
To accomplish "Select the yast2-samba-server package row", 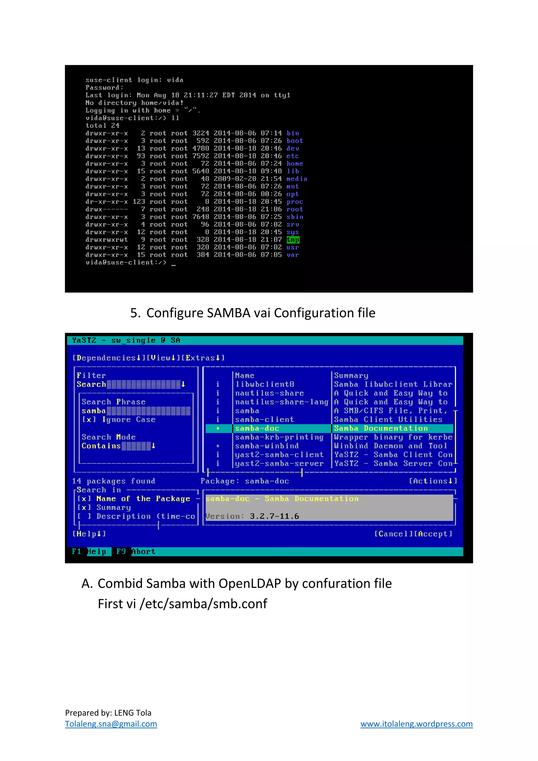I will (x=329, y=464).
